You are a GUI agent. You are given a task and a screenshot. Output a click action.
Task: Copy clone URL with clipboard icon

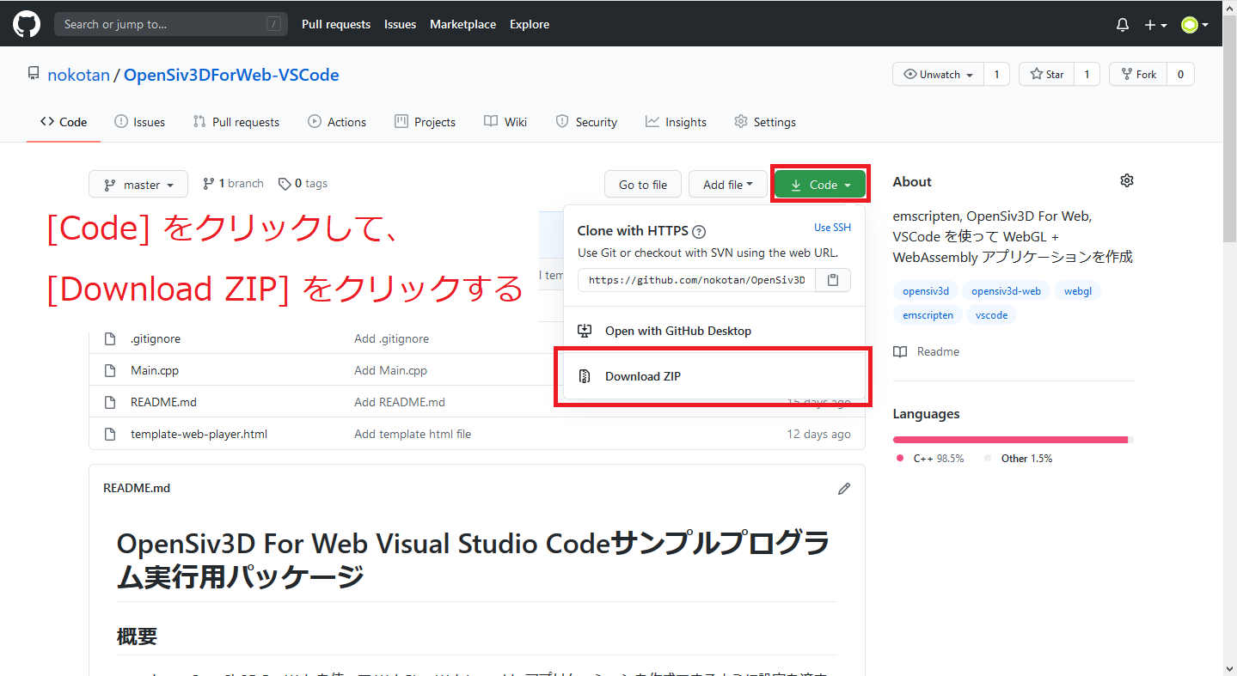click(833, 280)
